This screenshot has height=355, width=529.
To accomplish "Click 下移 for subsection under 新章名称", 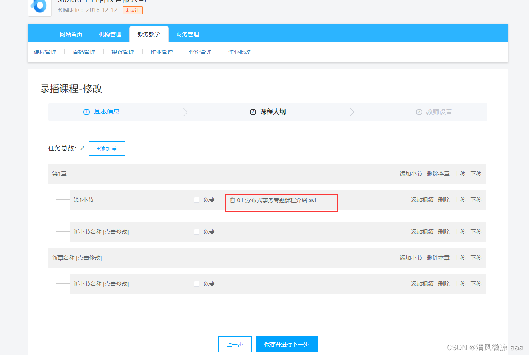I will (x=476, y=284).
